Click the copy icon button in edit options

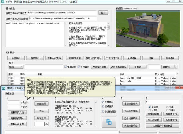click(109, 122)
